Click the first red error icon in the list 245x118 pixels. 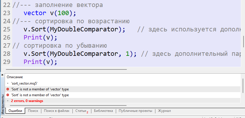8,89
